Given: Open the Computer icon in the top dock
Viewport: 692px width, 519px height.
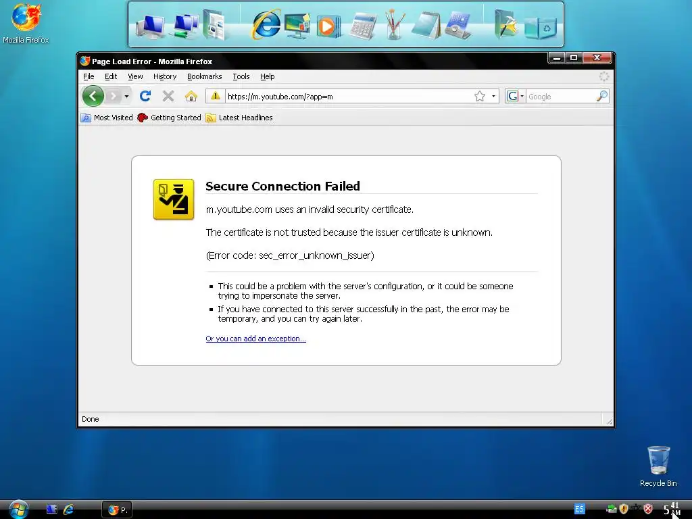Looking at the screenshot, I should pyautogui.click(x=150, y=26).
